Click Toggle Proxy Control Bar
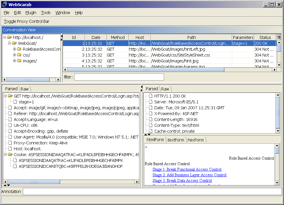Image resolution: width=284 pixels, height=205 pixels. point(26,21)
